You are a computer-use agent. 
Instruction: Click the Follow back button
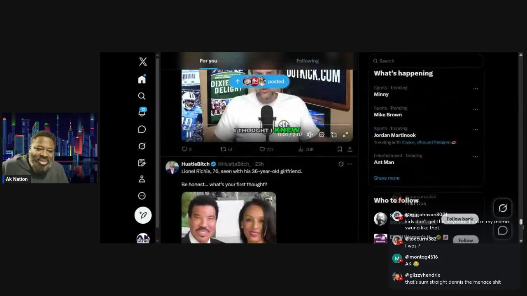coord(460,219)
